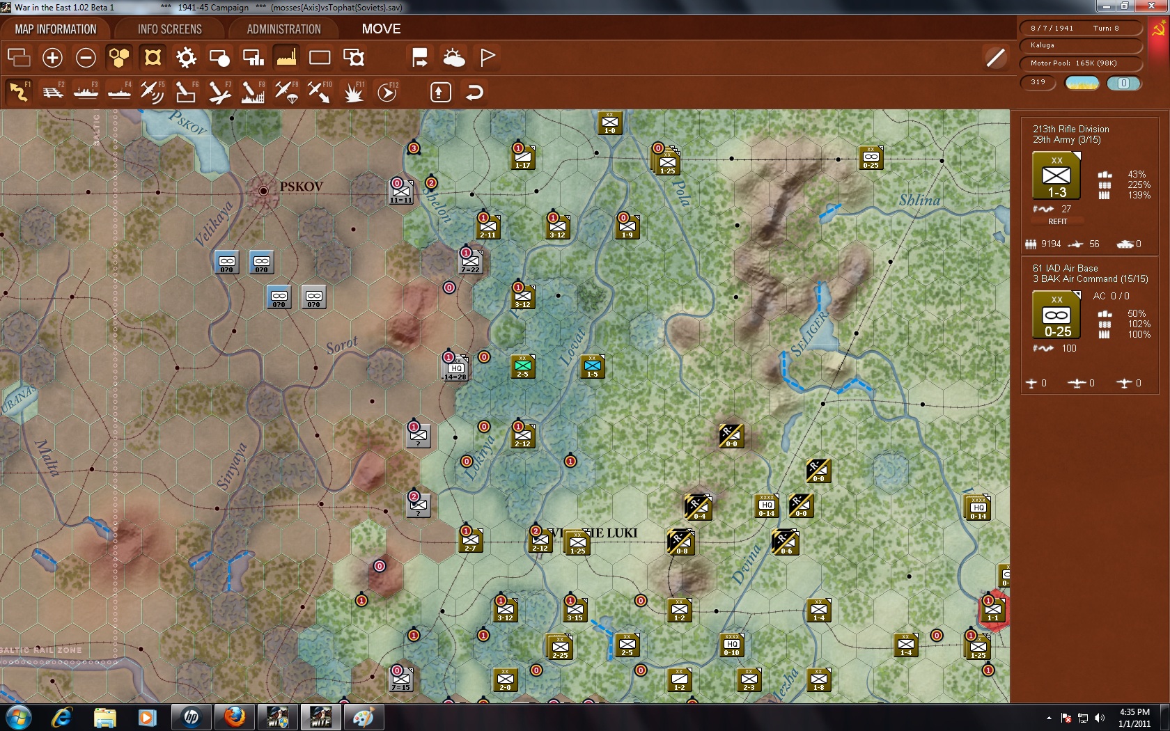This screenshot has height=731, width=1170.
Task: Select the green-cyan 2-5 unit counter
Action: pyautogui.click(x=522, y=366)
